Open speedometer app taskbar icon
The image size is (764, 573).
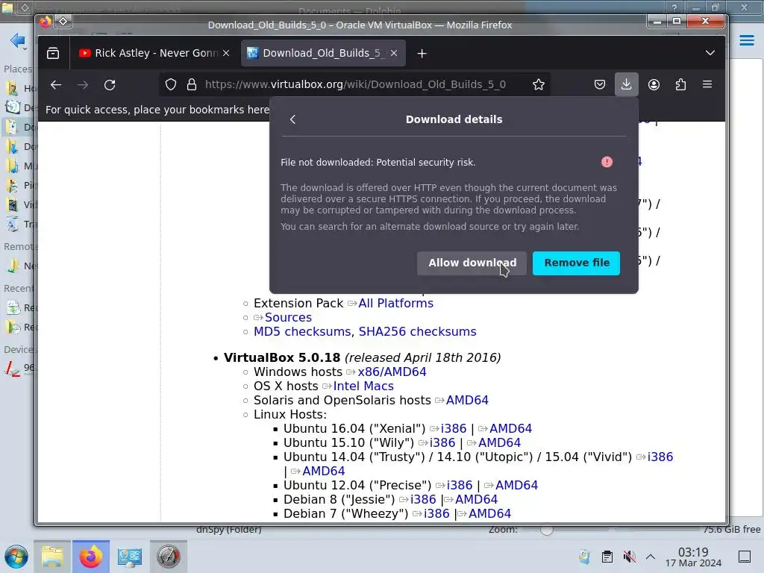click(x=168, y=557)
